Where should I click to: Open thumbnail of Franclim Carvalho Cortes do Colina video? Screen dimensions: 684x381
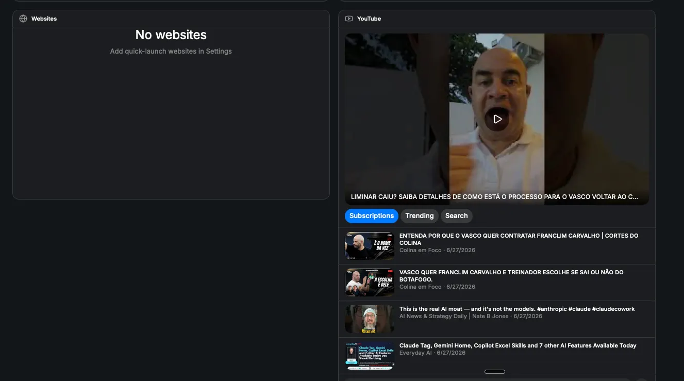click(x=370, y=246)
